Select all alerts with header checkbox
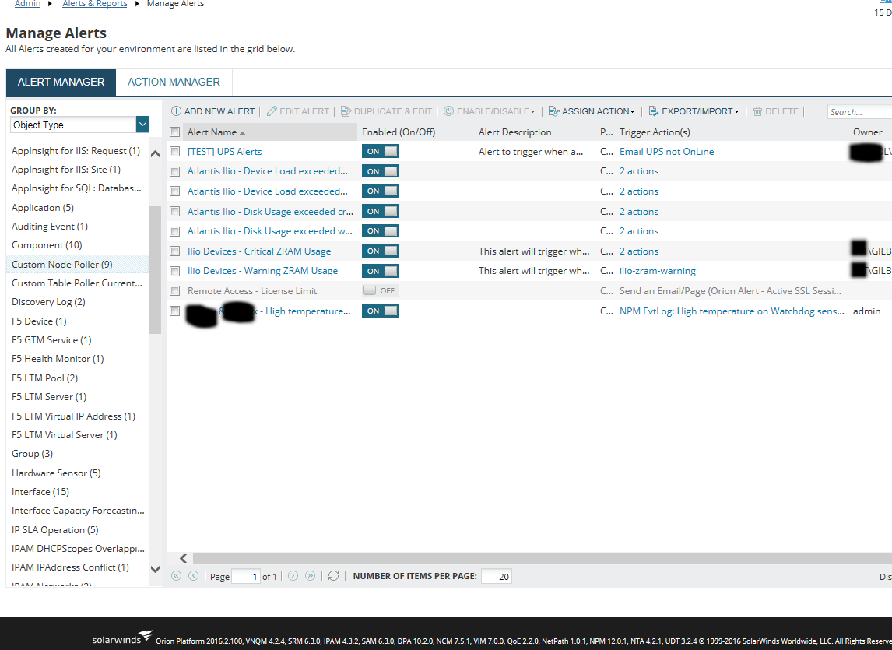892x650 pixels. pos(175,132)
